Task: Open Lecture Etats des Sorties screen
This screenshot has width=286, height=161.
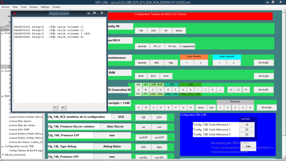Action: pos(22,125)
